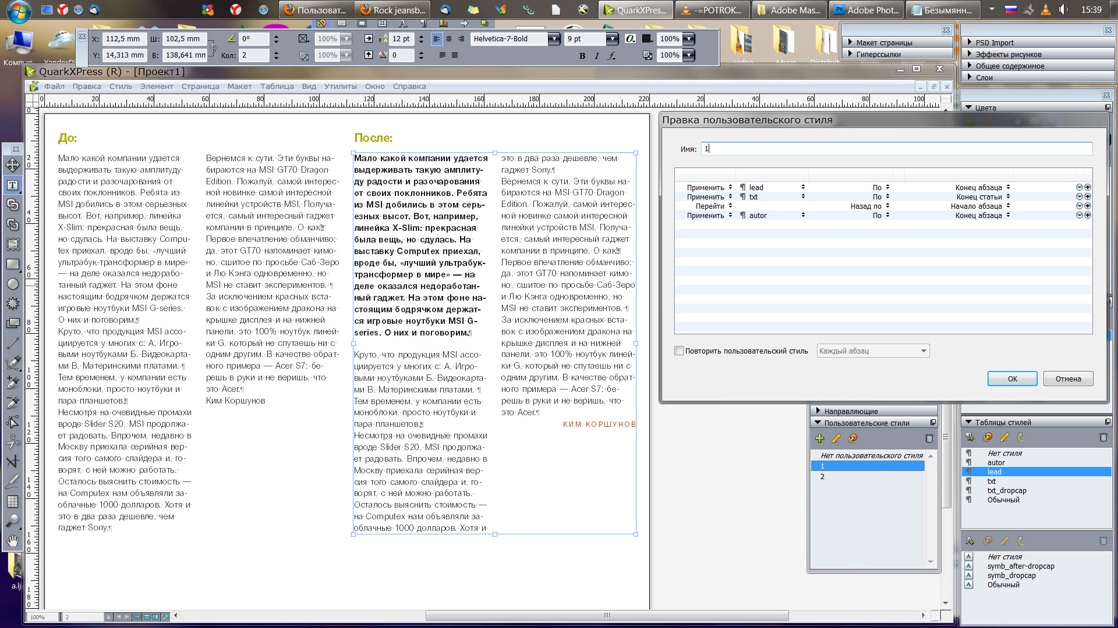The width and height of the screenshot is (1118, 628).
Task: Select the Rectangle Box tool
Action: pos(12,264)
